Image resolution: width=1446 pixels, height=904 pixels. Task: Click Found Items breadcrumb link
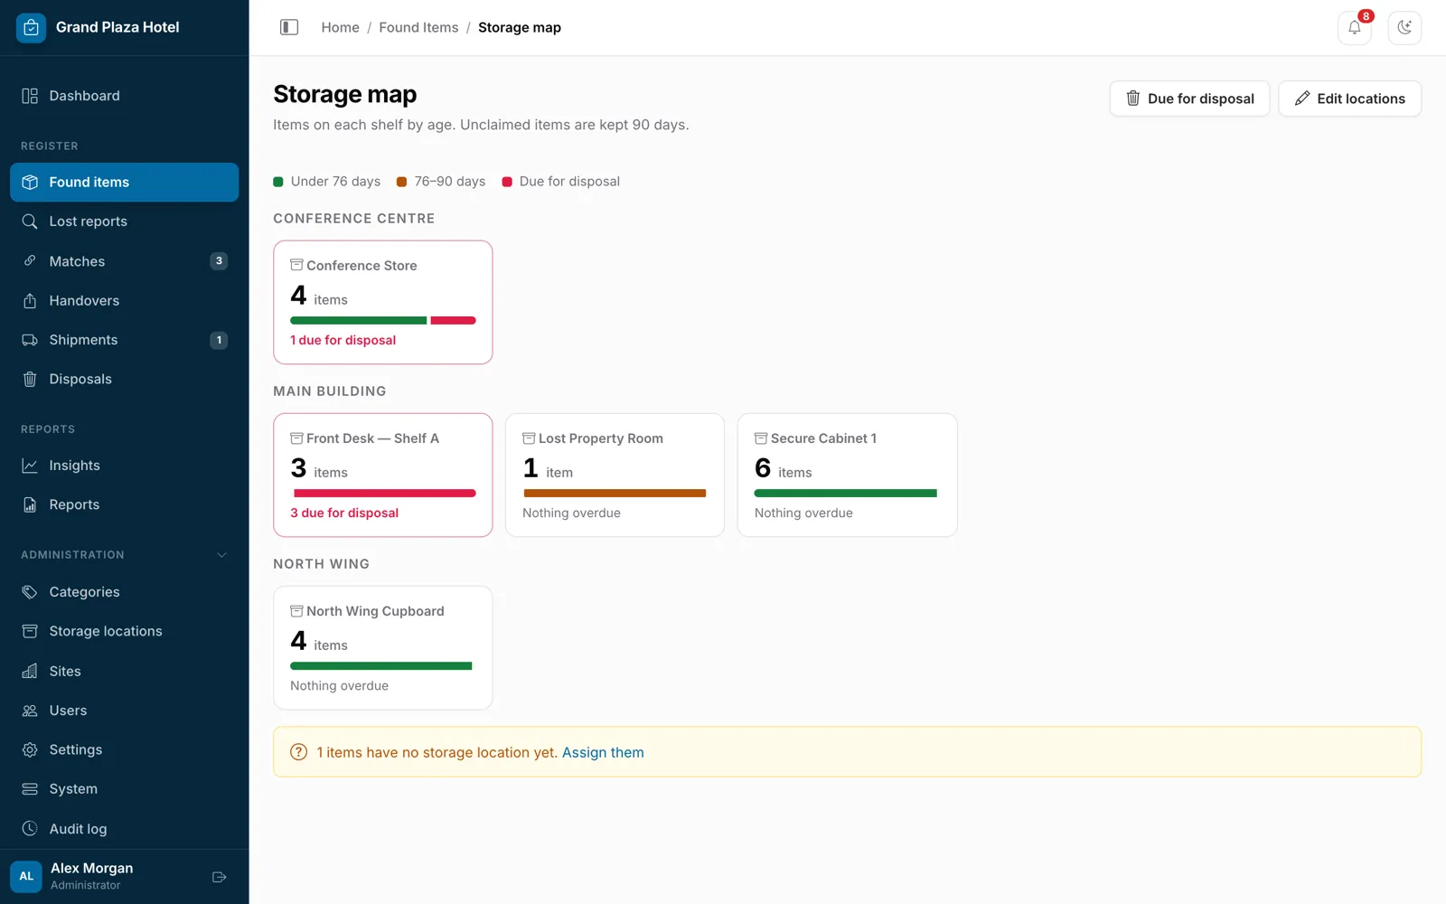[418, 27]
